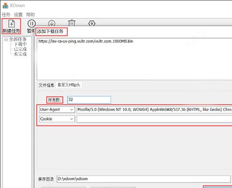
Task: Open the 帮助 menu
Action: [x=30, y=15]
